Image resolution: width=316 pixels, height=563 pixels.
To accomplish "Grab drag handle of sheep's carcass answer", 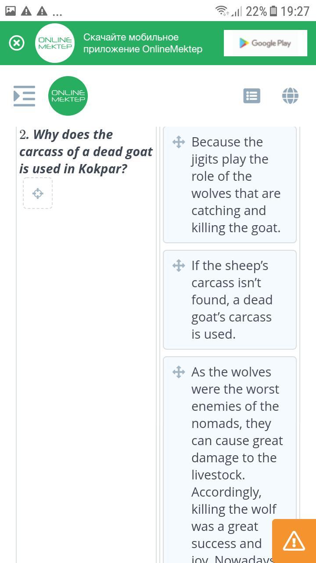I will 179,266.
